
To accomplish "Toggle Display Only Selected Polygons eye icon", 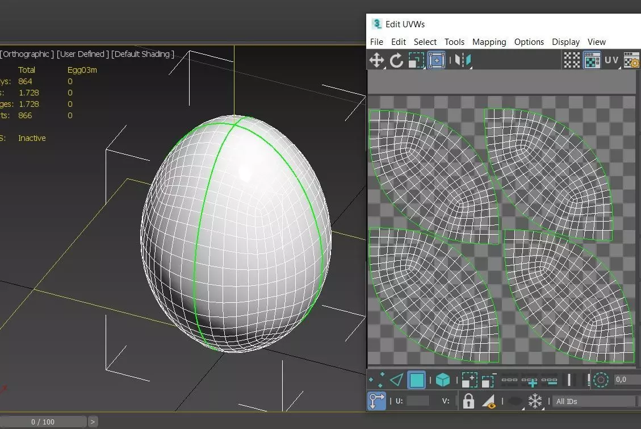I will (x=489, y=401).
